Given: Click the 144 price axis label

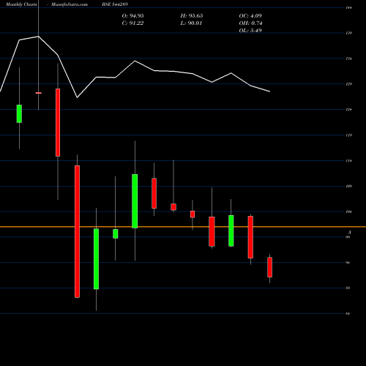Looking at the screenshot, I should click(349, 8).
